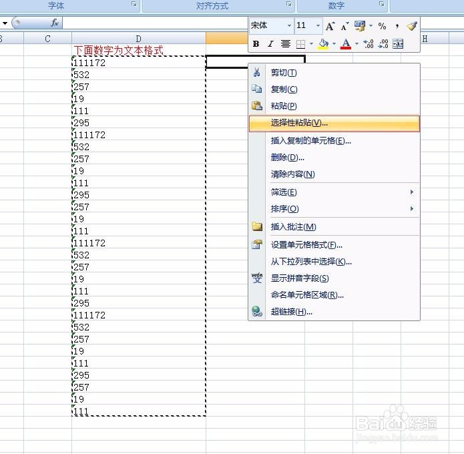
Task: Open 数字 group dialog launcher
Action: pyautogui.click(x=382, y=4)
